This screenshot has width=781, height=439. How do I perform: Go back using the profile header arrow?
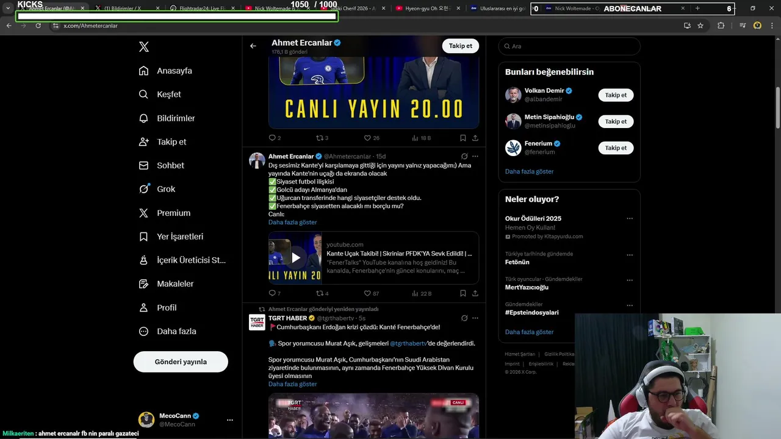tap(253, 46)
